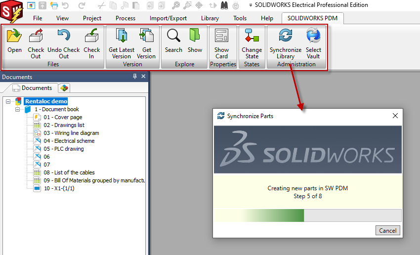The height and width of the screenshot is (255, 420).
Task: Select 1 - Document book tree item
Action: (56, 109)
